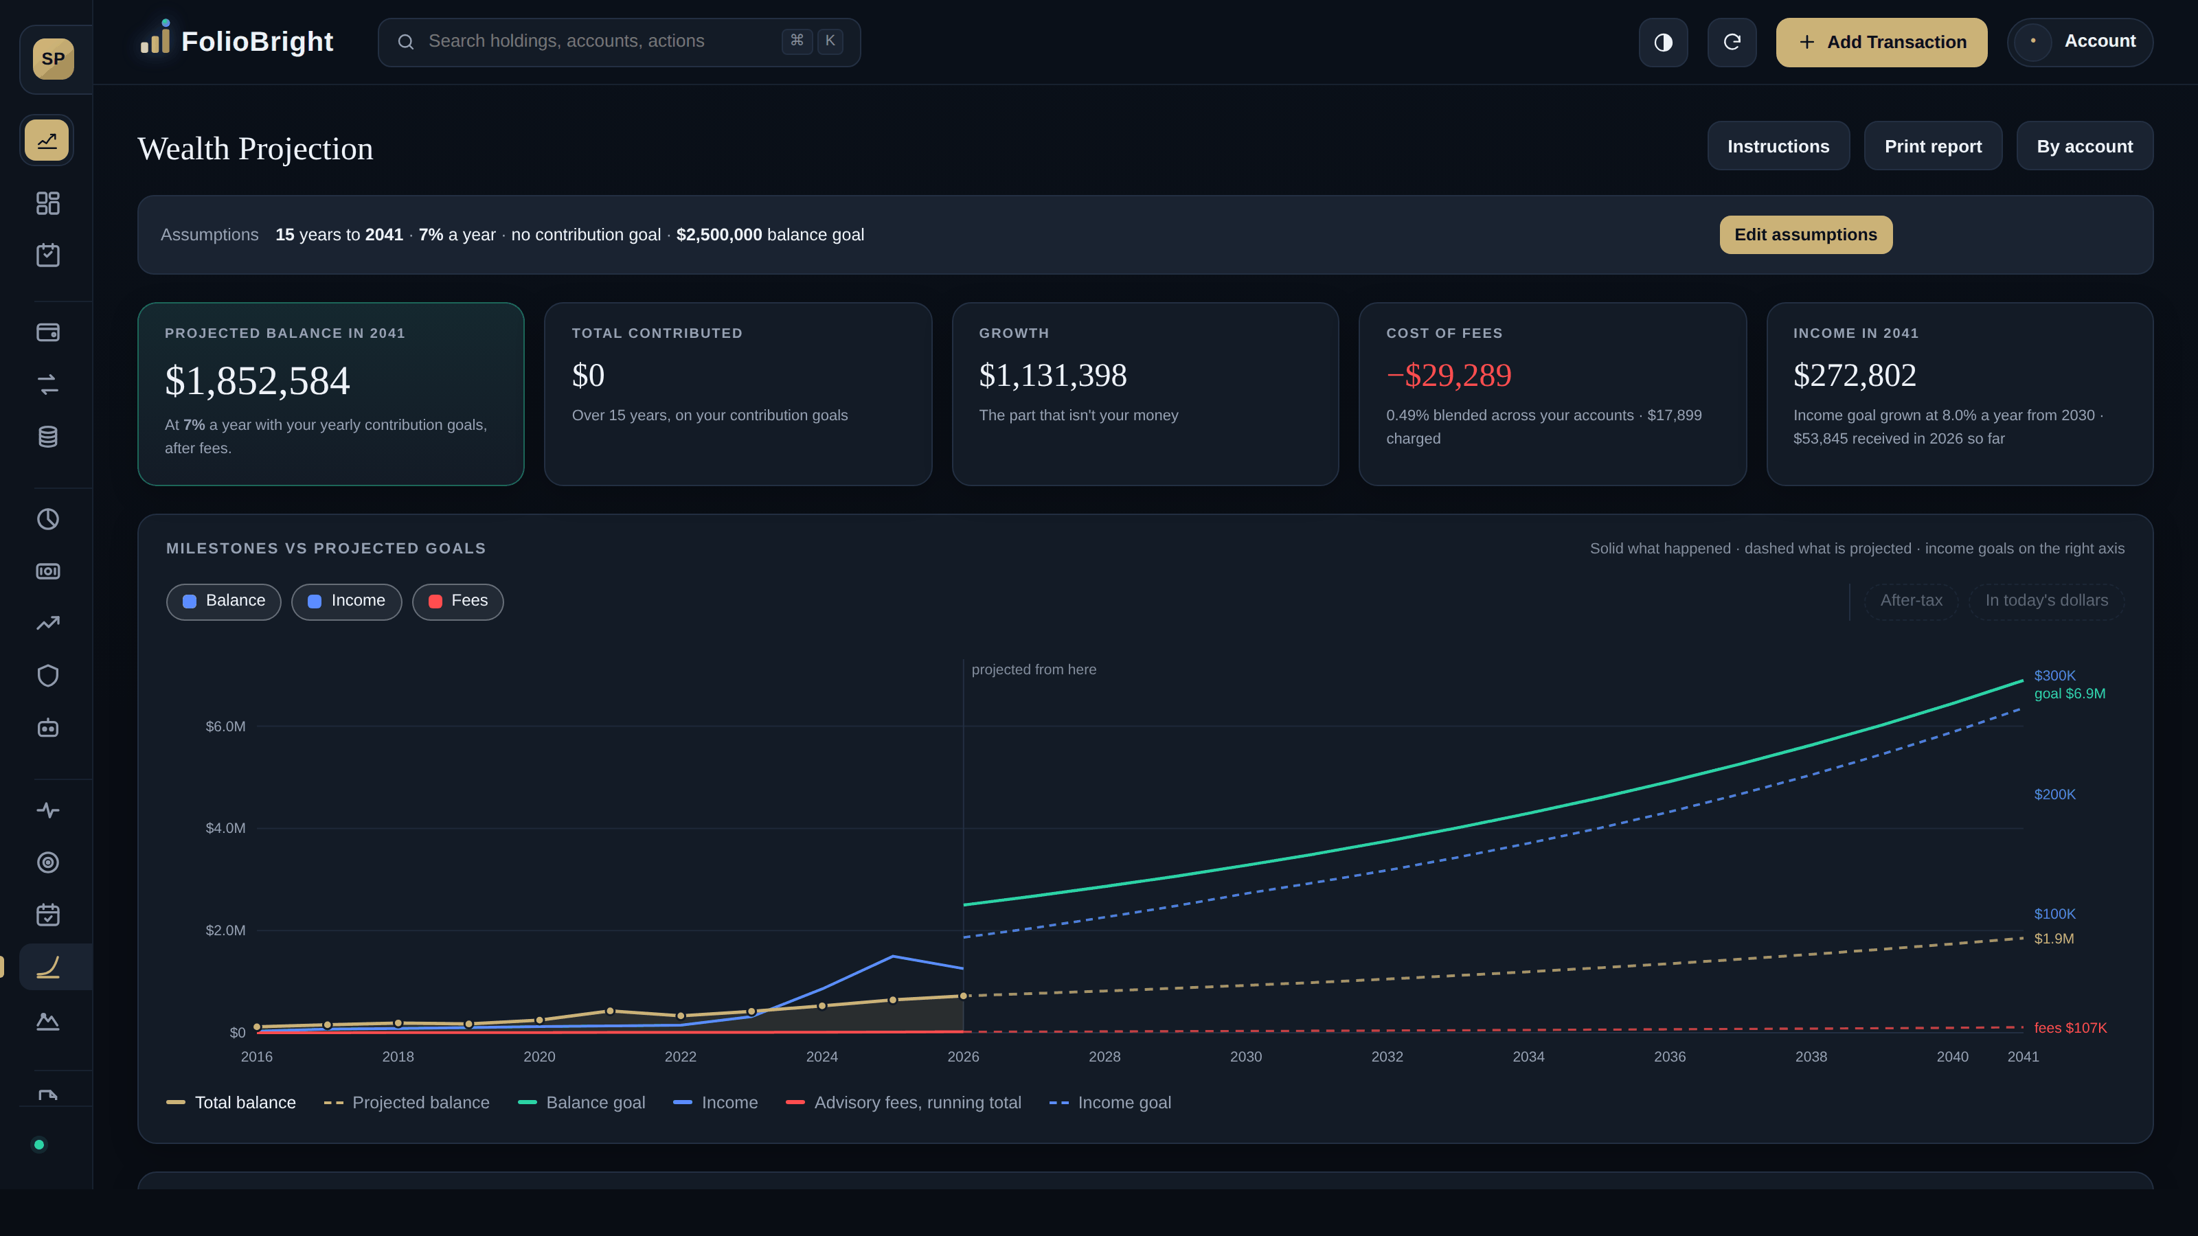The width and height of the screenshot is (2198, 1236).
Task: Open the stacked coins holdings sidebar icon
Action: (48, 437)
